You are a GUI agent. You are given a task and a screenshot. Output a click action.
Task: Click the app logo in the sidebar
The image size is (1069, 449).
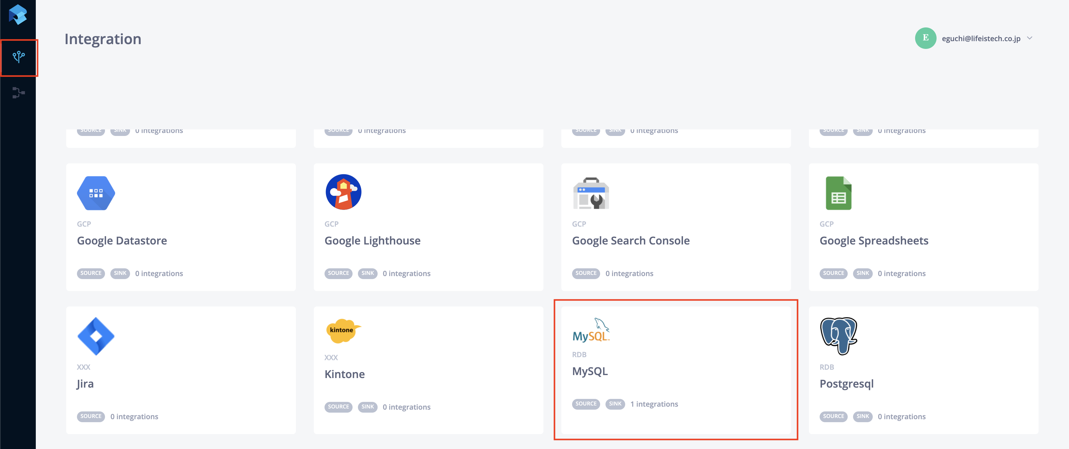18,15
